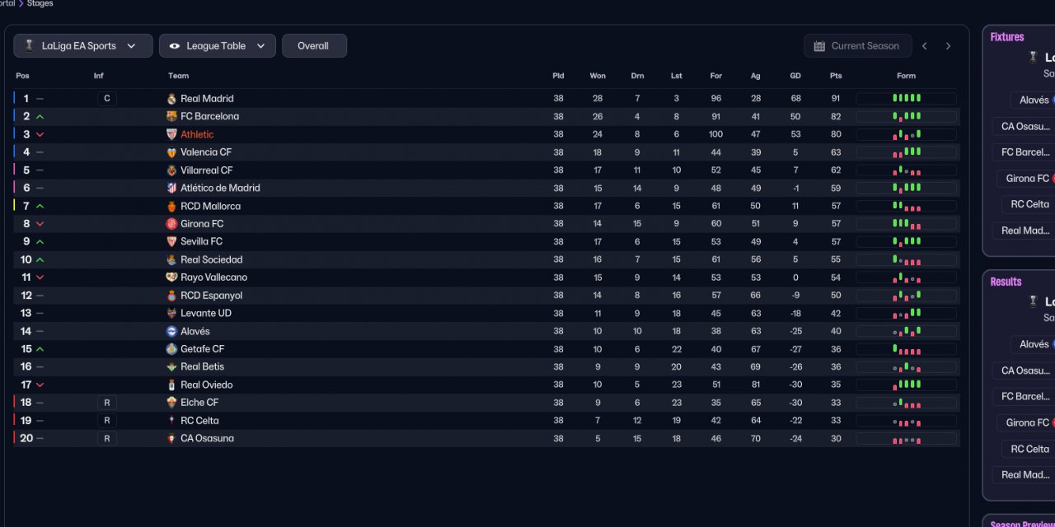Select RC Celta in the Fixtures panel
Screen dimensions: 1055x527
pyautogui.click(x=1029, y=204)
